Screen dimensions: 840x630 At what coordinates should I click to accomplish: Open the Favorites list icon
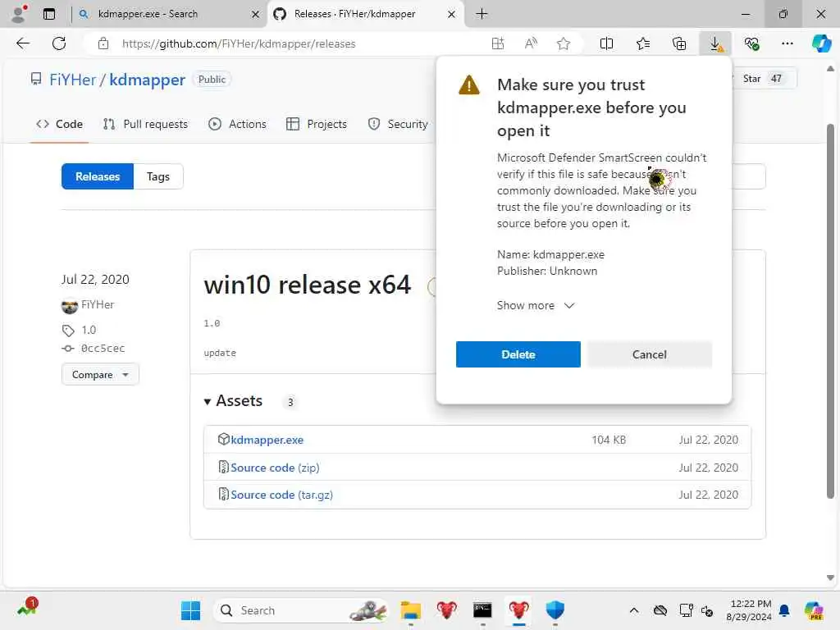pyautogui.click(x=643, y=43)
